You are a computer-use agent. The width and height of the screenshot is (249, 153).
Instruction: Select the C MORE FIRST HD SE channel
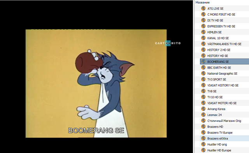pyautogui.click(x=221, y=14)
